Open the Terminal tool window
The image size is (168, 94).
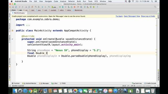point(16,83)
